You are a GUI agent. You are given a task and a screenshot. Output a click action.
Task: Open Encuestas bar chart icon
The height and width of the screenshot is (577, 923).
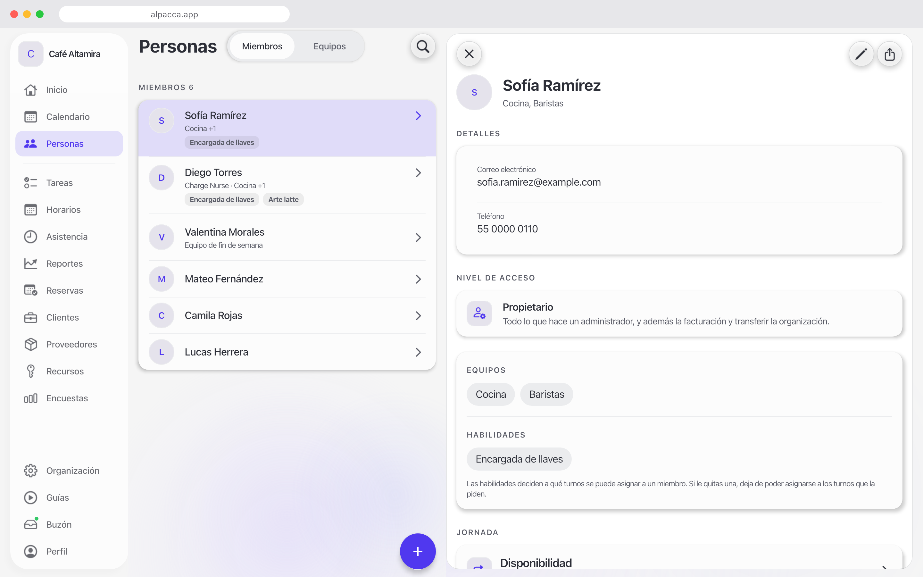click(30, 398)
